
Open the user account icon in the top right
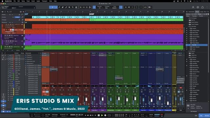(193, 7)
